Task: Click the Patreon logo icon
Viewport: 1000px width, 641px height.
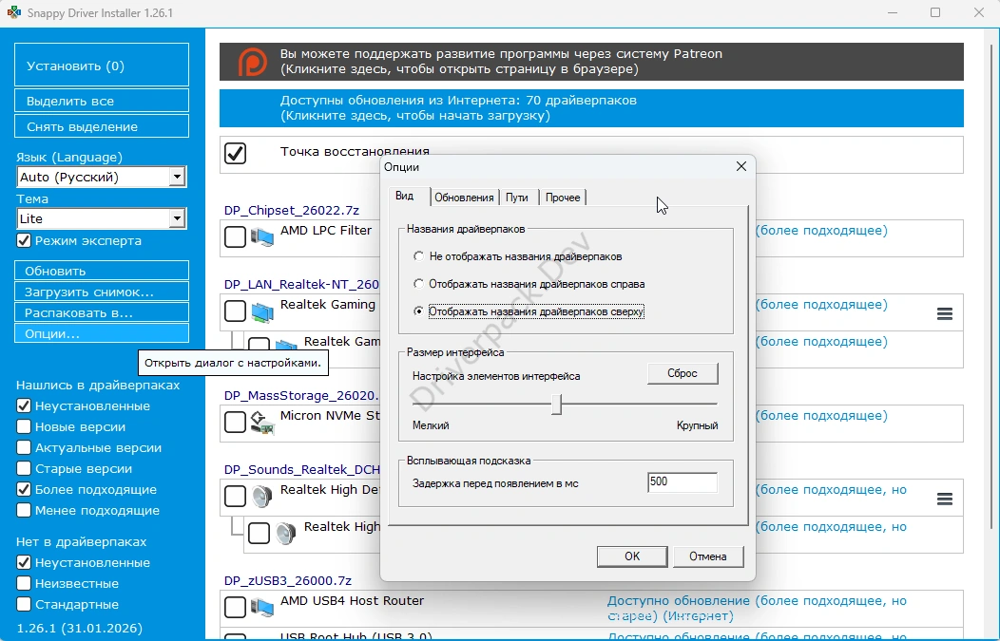Action: click(253, 62)
